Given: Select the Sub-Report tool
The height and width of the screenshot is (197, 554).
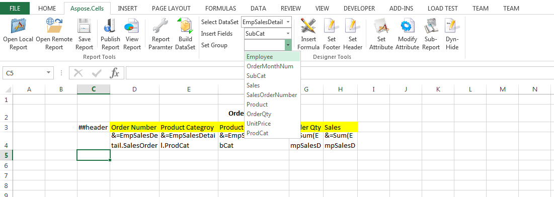Looking at the screenshot, I should click(x=431, y=27).
